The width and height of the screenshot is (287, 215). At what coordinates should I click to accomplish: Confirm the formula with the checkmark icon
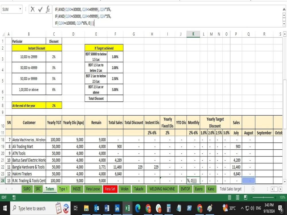[x=40, y=9]
